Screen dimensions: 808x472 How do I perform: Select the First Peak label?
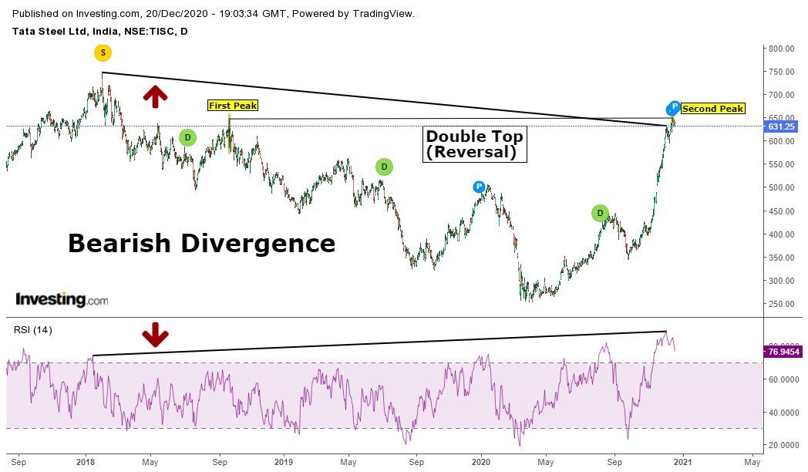point(233,106)
